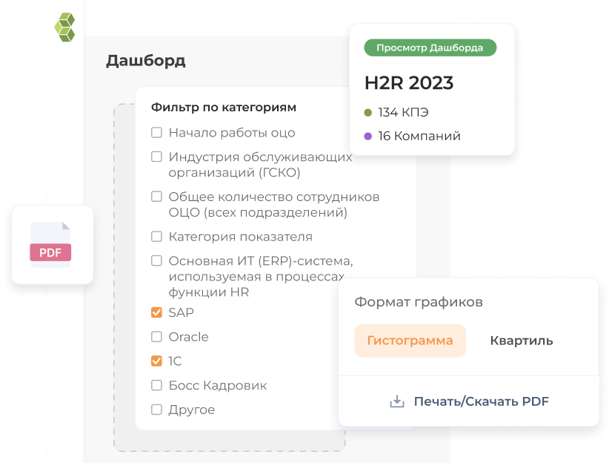Click the Дашборд page heading
Screen dimensions: 612x463
[145, 60]
